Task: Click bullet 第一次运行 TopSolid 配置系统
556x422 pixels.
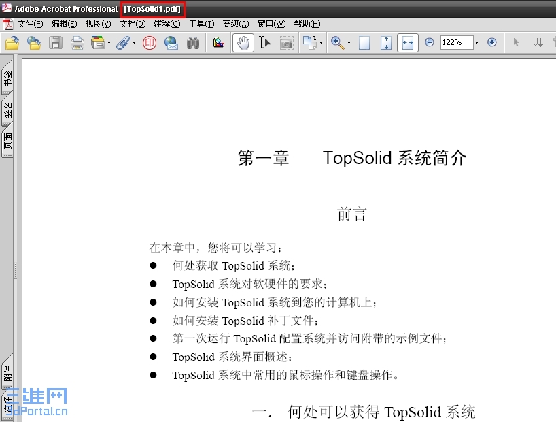Action: pos(309,338)
